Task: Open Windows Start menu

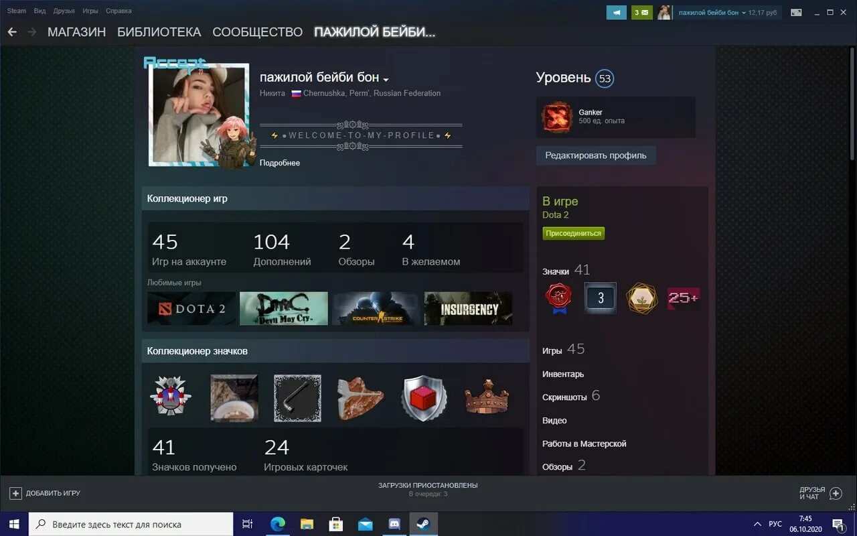Action: (x=14, y=524)
